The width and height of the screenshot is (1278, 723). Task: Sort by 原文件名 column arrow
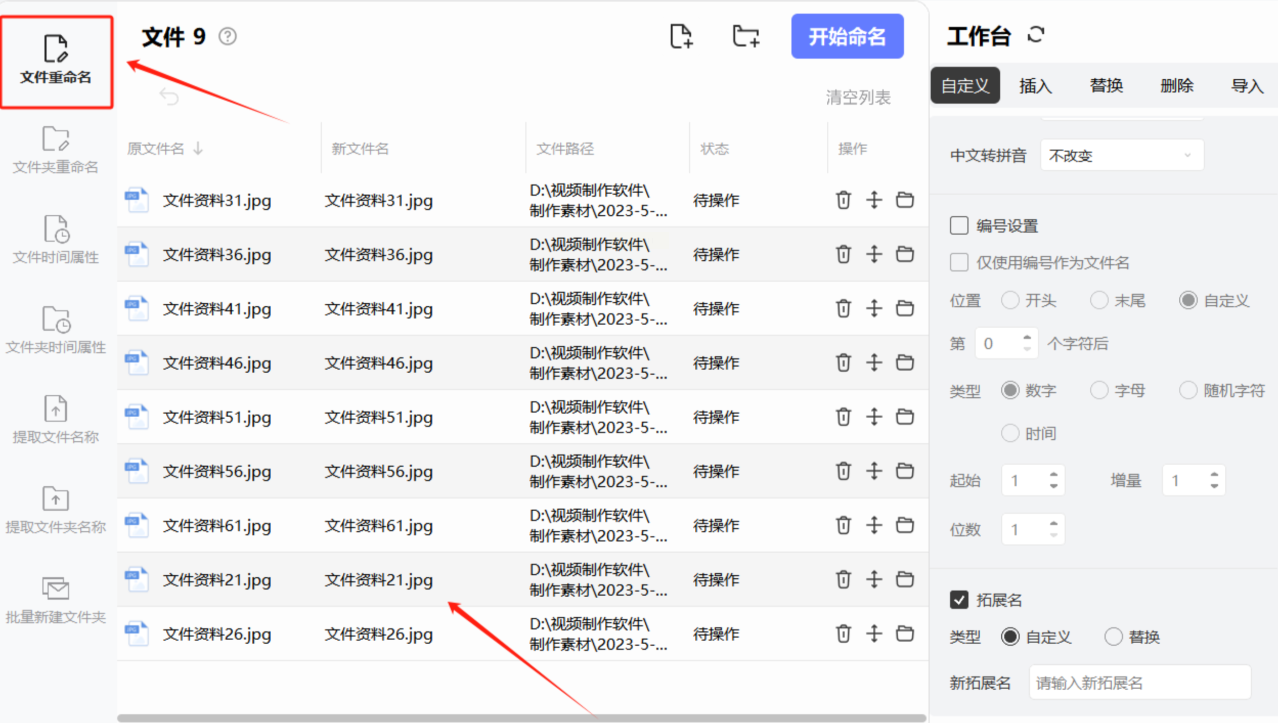pyautogui.click(x=198, y=149)
